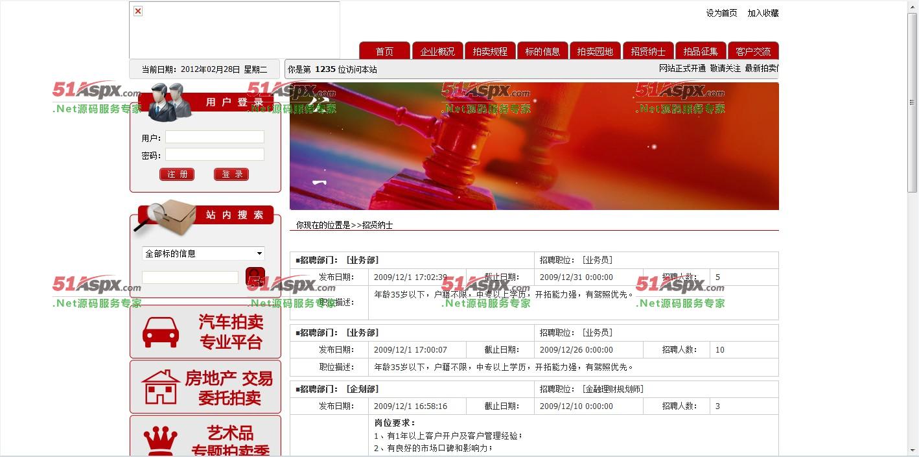Screen dimensions: 919x457
Task: Click the 注册 register button
Action: point(177,174)
